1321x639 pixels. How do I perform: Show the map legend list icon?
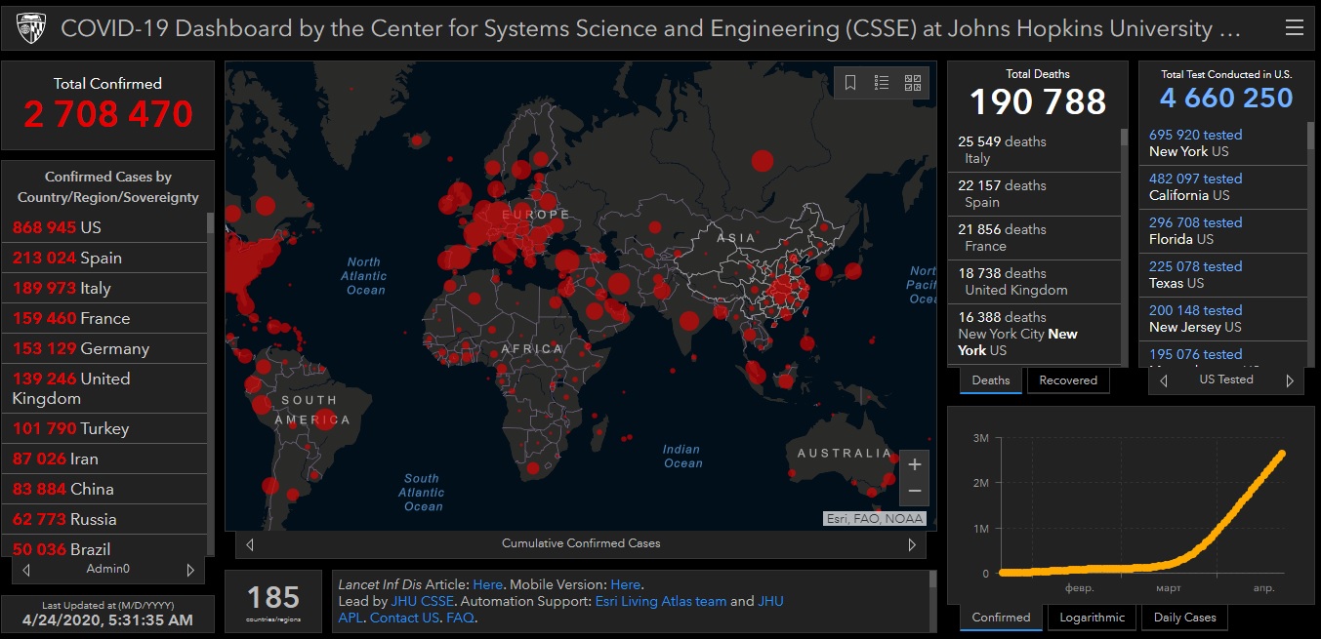coord(882,83)
